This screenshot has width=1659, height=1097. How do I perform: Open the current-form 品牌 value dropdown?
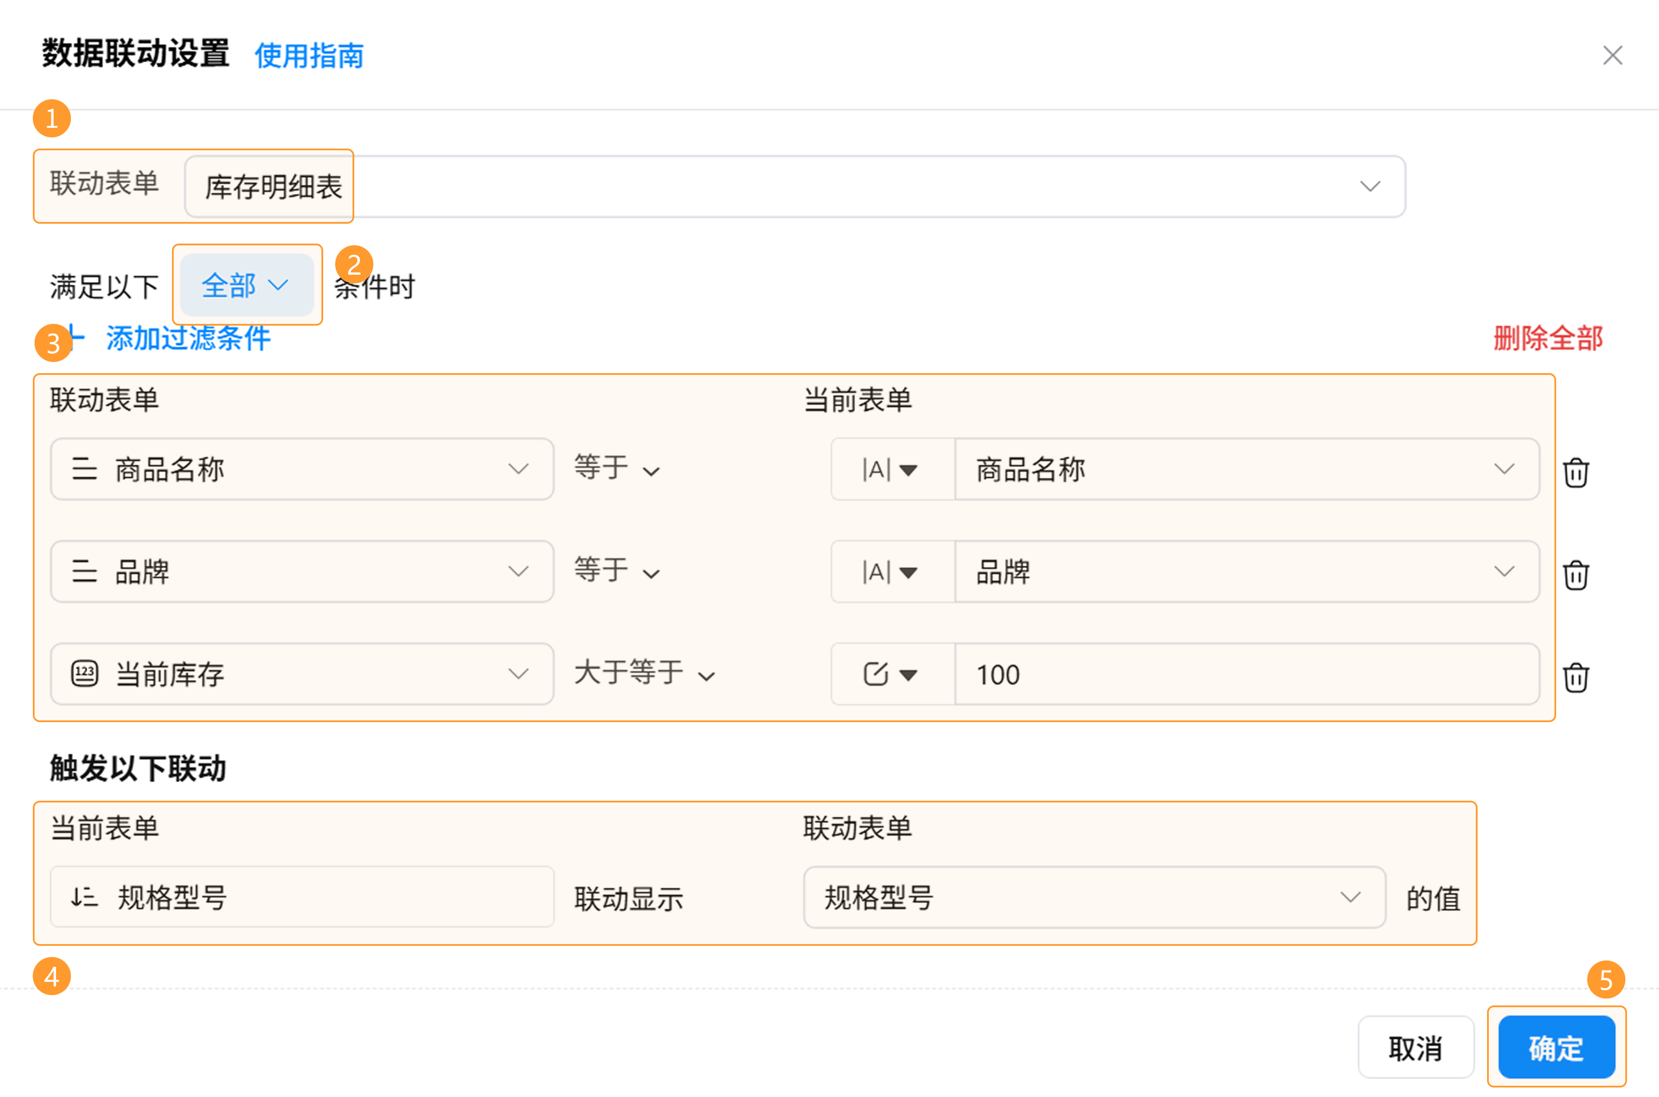1246,571
